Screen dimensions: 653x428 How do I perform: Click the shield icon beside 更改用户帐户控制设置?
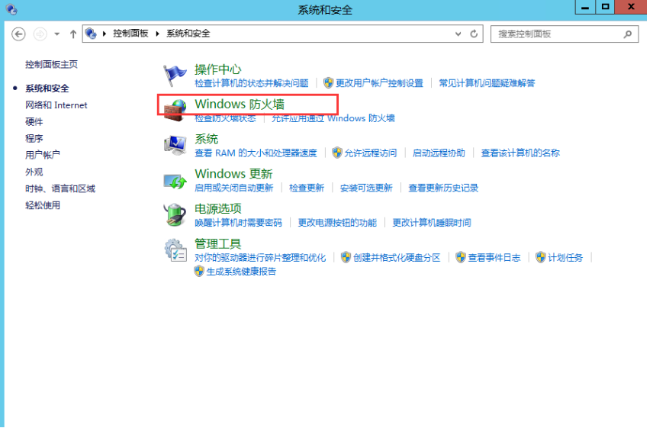(329, 83)
